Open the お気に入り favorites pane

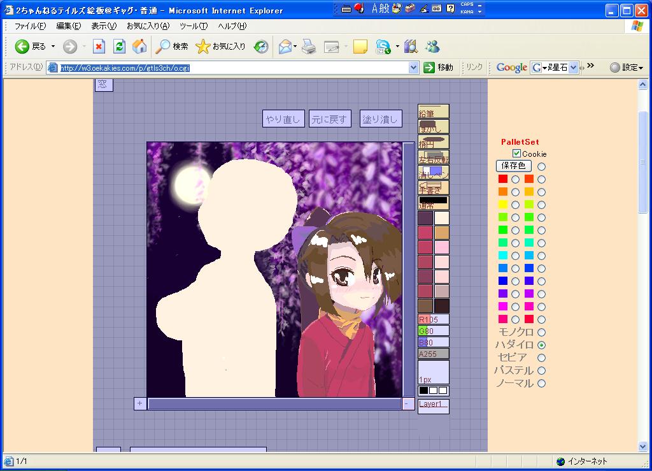[220, 46]
